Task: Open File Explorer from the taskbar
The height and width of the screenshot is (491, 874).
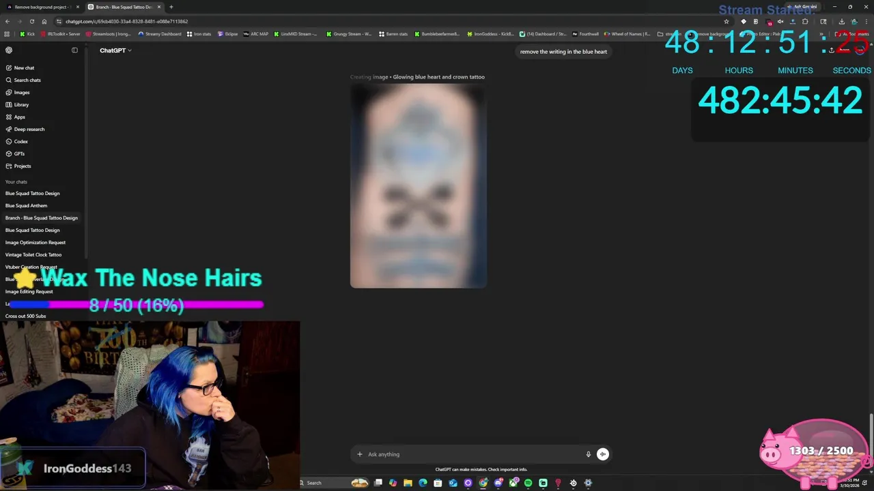Action: pyautogui.click(x=408, y=483)
